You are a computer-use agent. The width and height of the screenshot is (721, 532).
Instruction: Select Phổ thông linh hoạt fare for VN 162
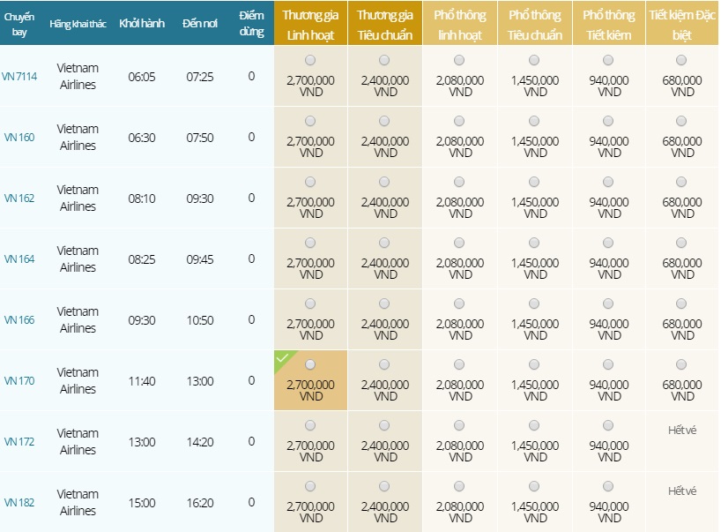pyautogui.click(x=459, y=182)
